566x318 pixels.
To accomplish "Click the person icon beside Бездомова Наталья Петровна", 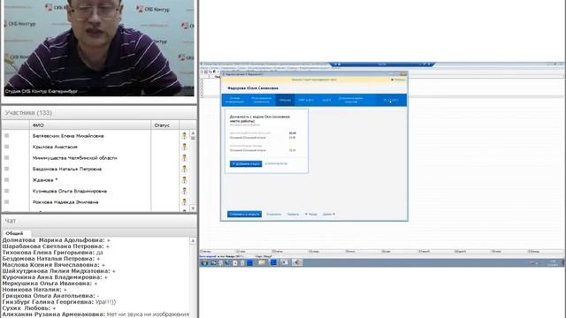I will click(x=184, y=169).
